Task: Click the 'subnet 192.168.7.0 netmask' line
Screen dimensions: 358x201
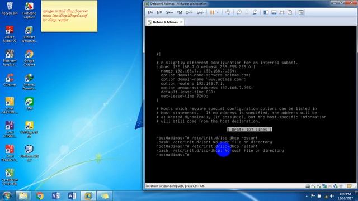Action: tap(206, 67)
